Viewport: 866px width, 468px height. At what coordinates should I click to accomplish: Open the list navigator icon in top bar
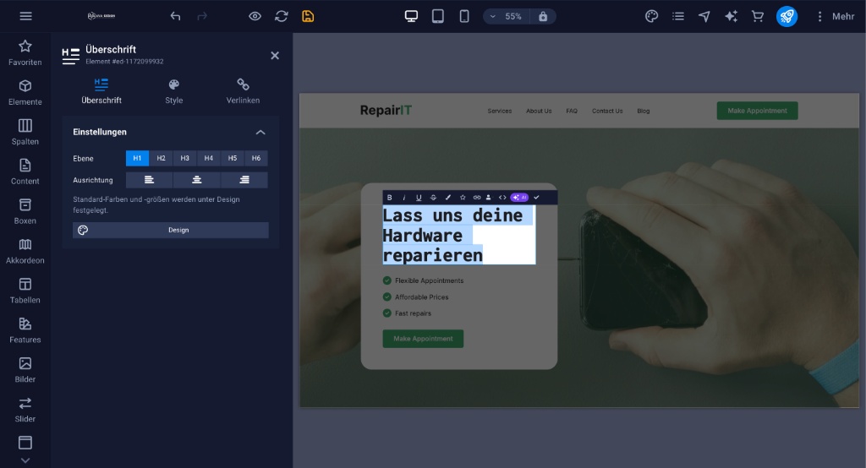678,16
